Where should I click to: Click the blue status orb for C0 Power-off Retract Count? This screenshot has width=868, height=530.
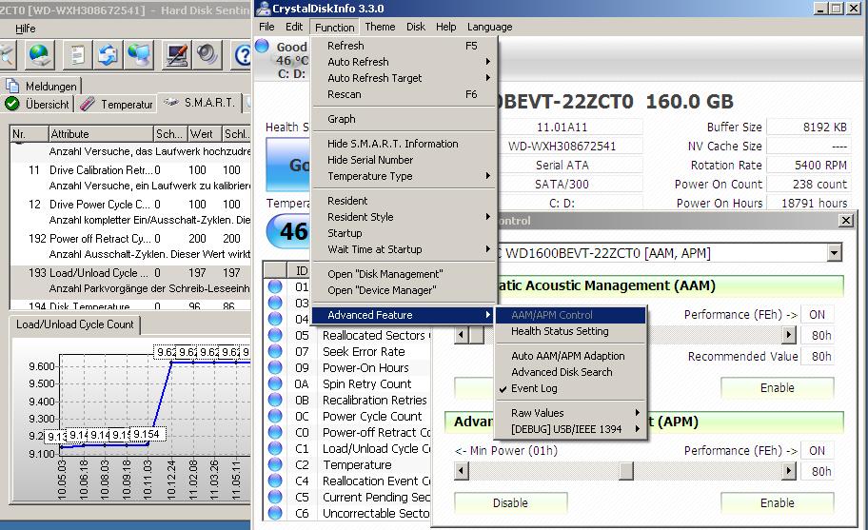tap(275, 432)
